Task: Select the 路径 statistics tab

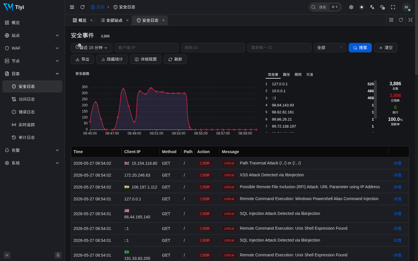Action: (287, 75)
